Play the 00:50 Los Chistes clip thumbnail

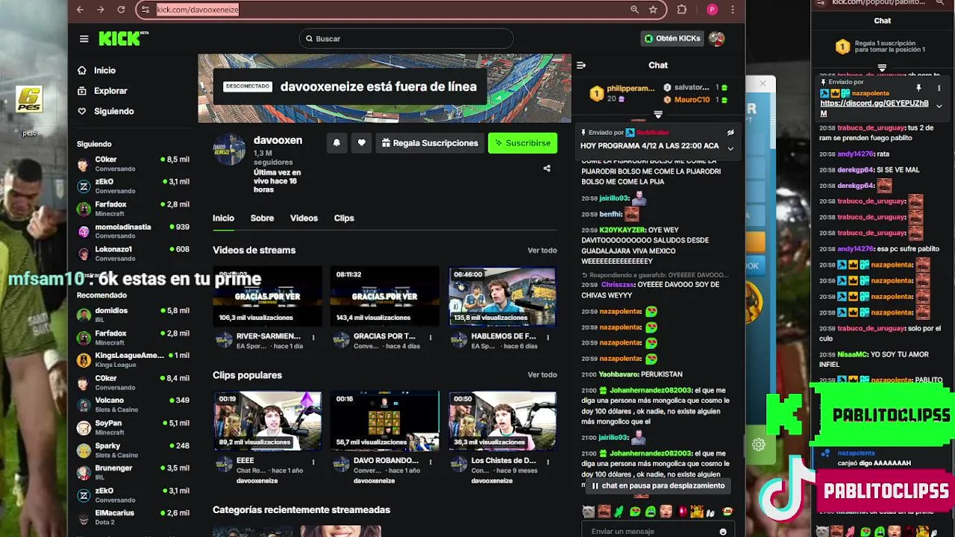coord(501,421)
